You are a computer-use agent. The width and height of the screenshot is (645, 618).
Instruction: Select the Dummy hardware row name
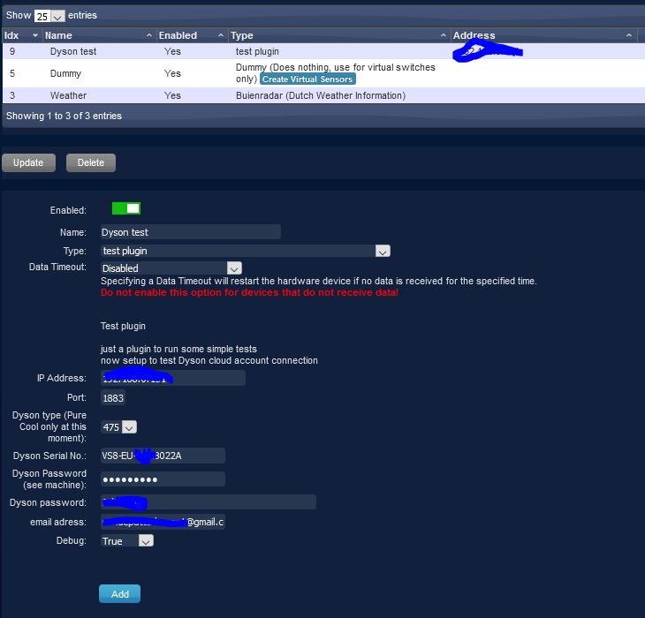point(65,73)
